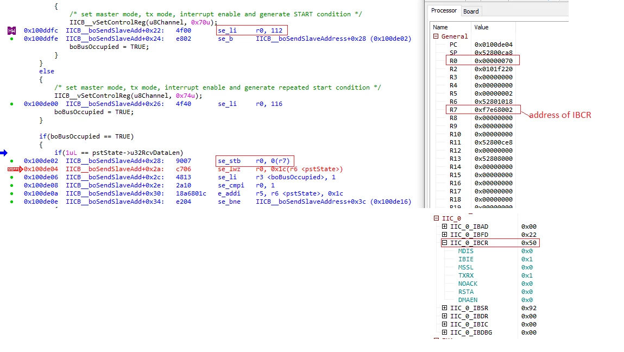Select the R0 value 0x00000070
This screenshot has height=352, width=624.
tap(494, 61)
